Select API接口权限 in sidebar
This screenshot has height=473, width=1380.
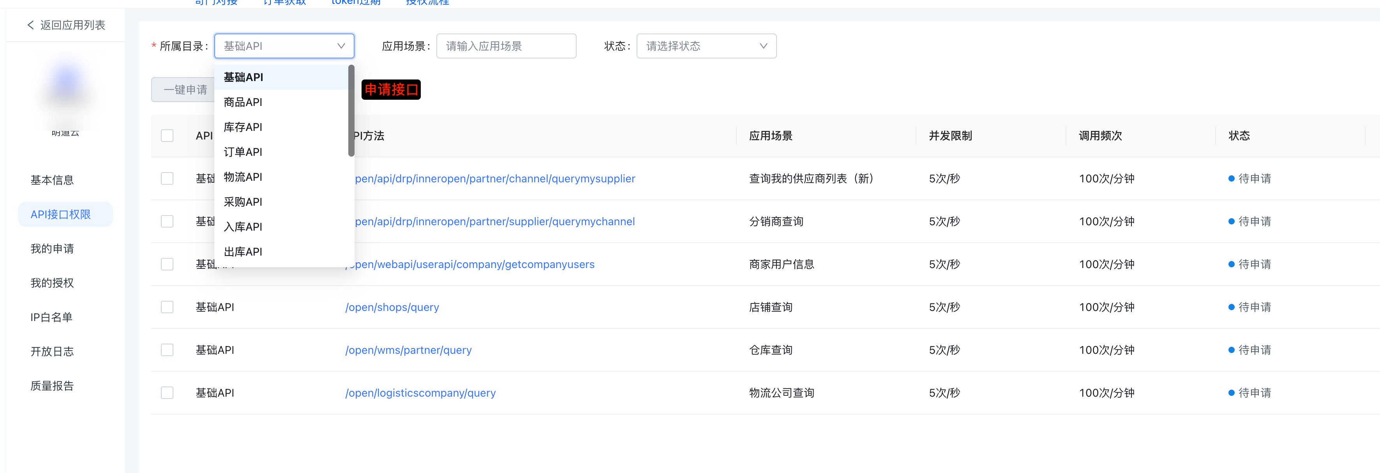[65, 214]
